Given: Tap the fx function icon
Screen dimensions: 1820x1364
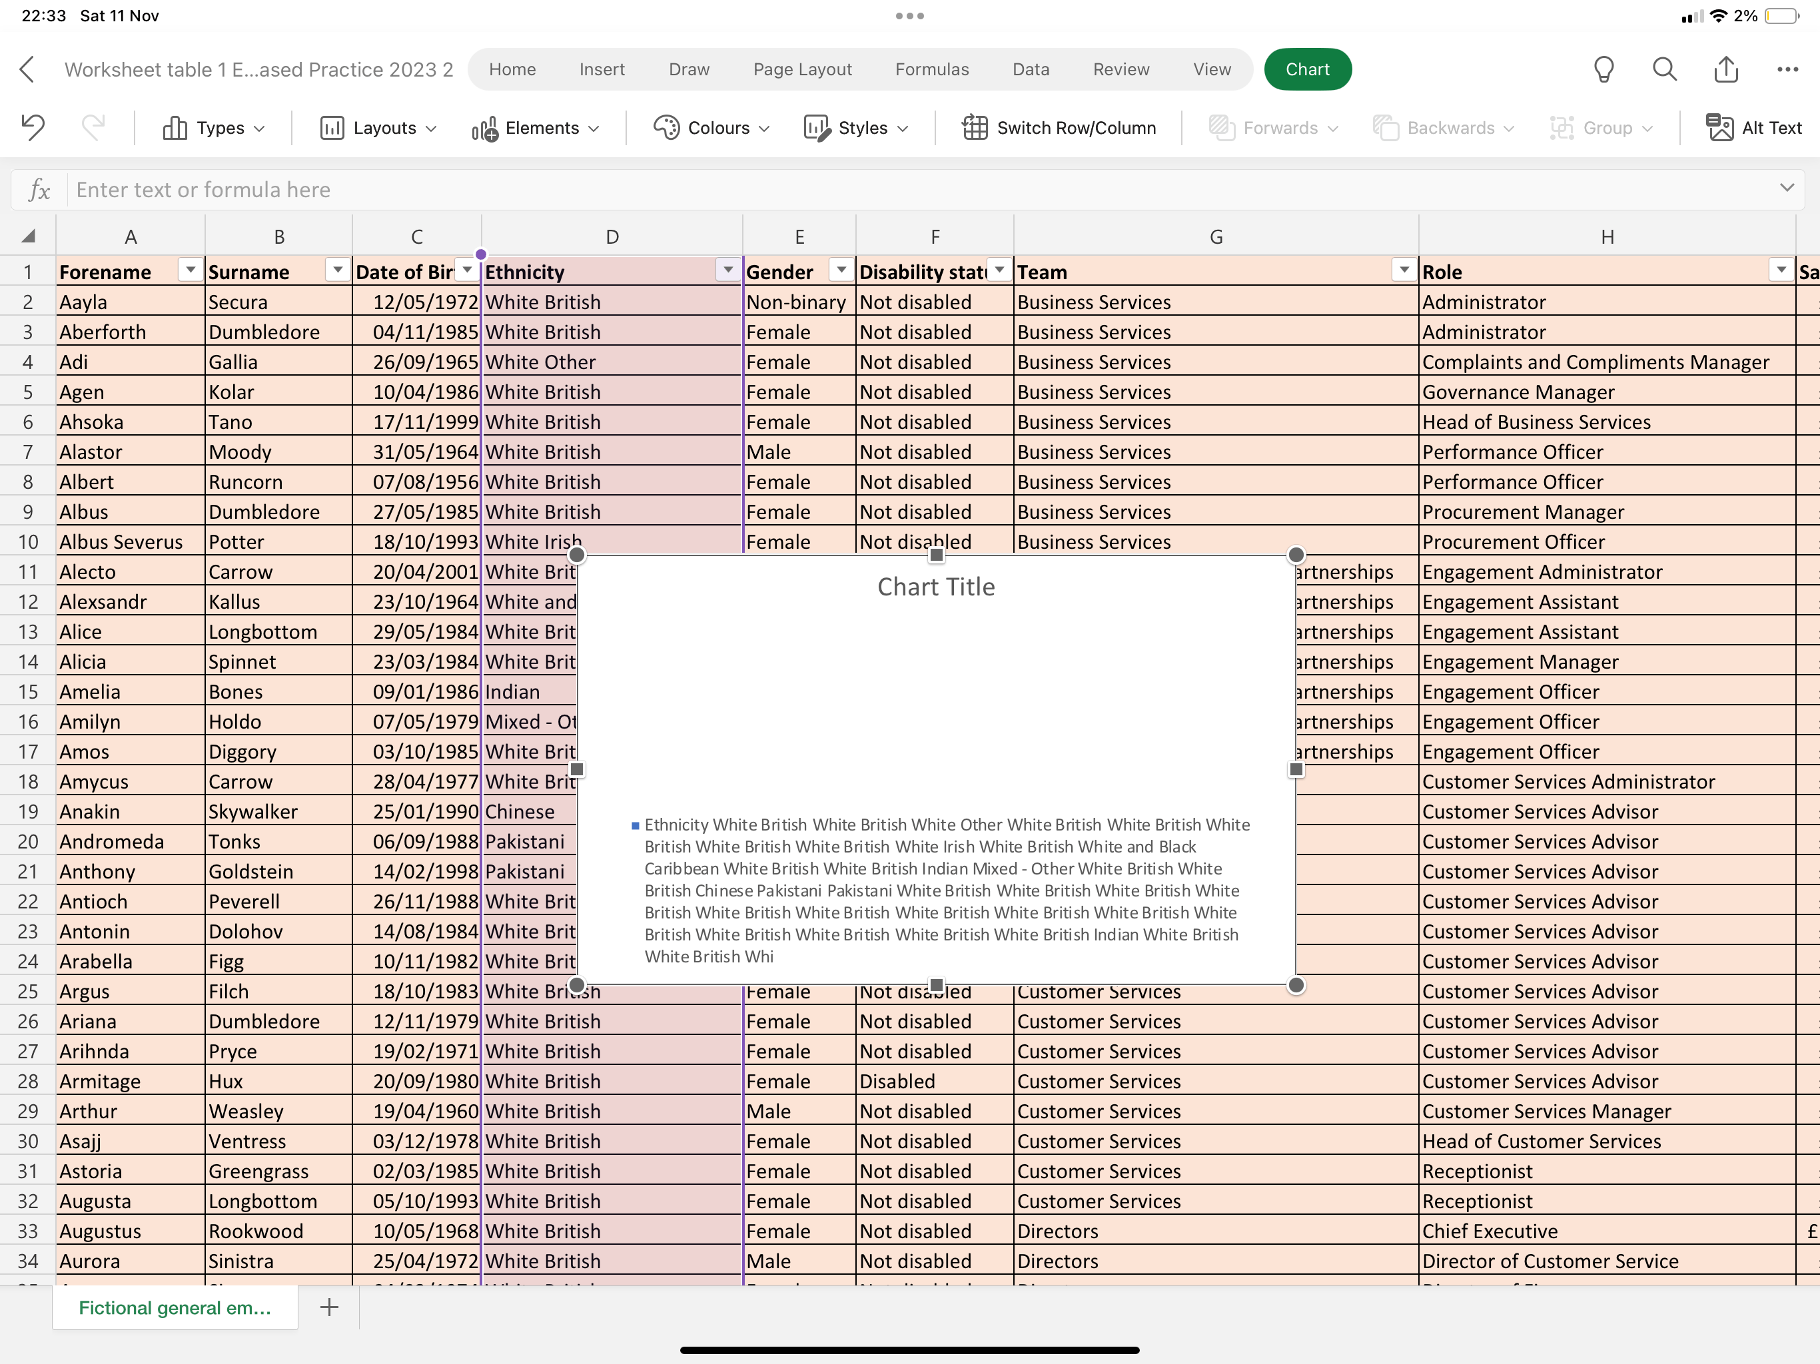Looking at the screenshot, I should [x=39, y=190].
